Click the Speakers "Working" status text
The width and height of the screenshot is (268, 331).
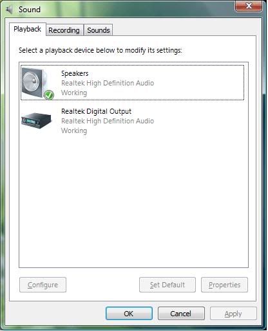74,93
